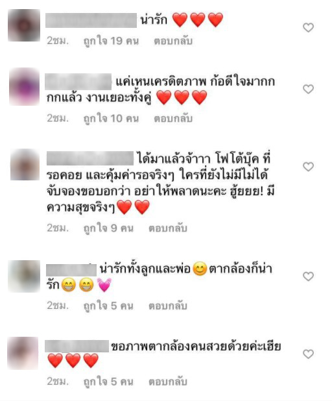Reply to the comment with 9 likes

click(168, 228)
